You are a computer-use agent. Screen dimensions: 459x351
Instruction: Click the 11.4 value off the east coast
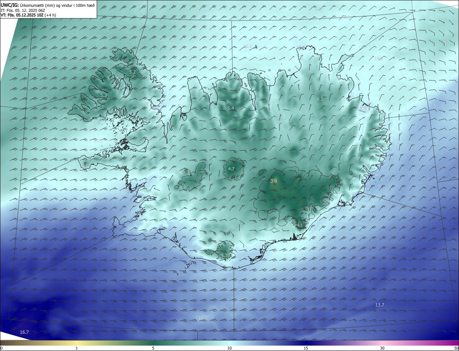pyautogui.click(x=439, y=106)
